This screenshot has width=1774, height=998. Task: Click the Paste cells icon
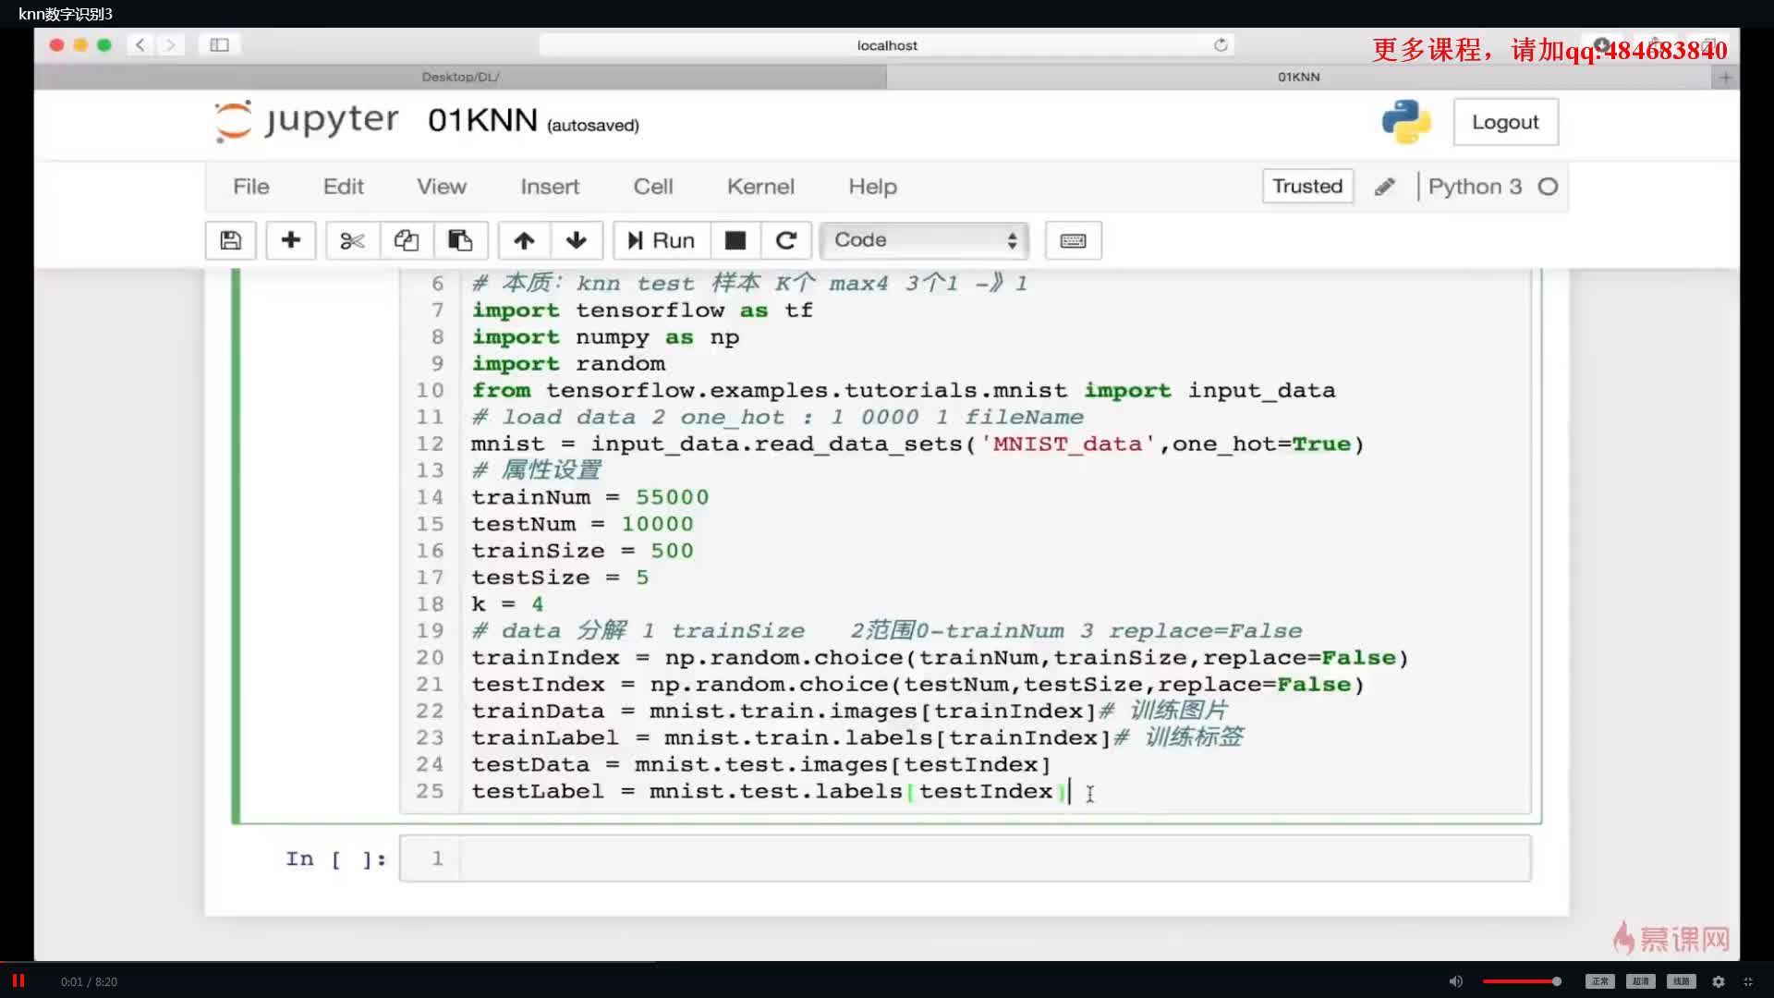tap(459, 240)
